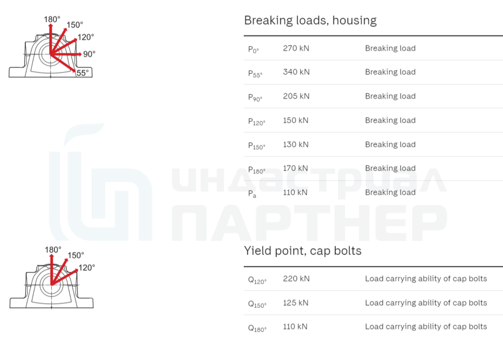Click the 205 kN value for P90°
The image size is (503, 338).
tap(296, 96)
